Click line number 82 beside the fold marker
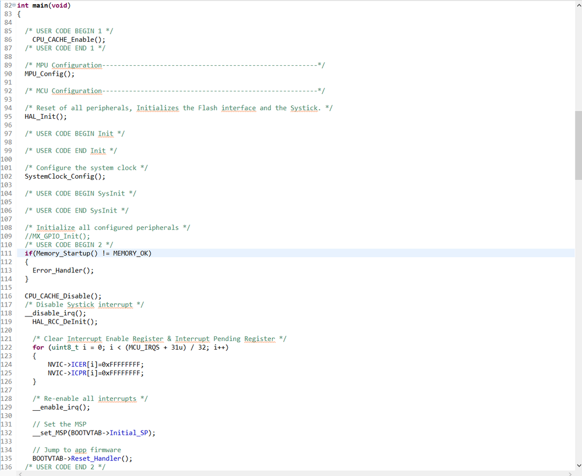The image size is (582, 476). tap(6, 5)
